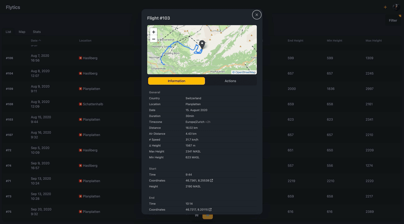Close the Flight #103 dialog

click(x=257, y=15)
